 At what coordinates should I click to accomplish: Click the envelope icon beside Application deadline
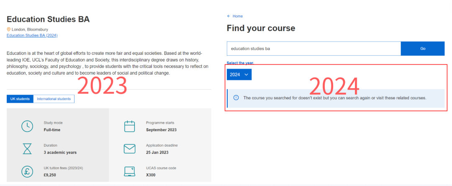click(x=130, y=149)
